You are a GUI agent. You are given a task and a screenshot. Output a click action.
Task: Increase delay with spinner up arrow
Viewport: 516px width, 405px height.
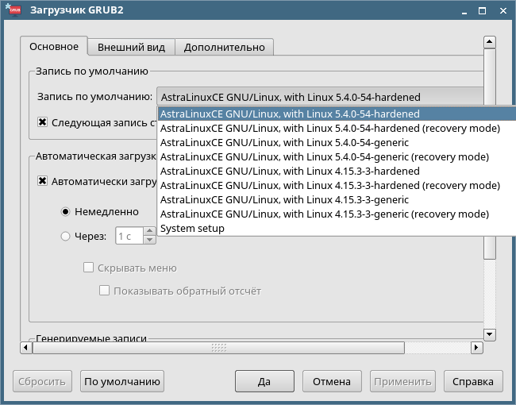point(150,231)
